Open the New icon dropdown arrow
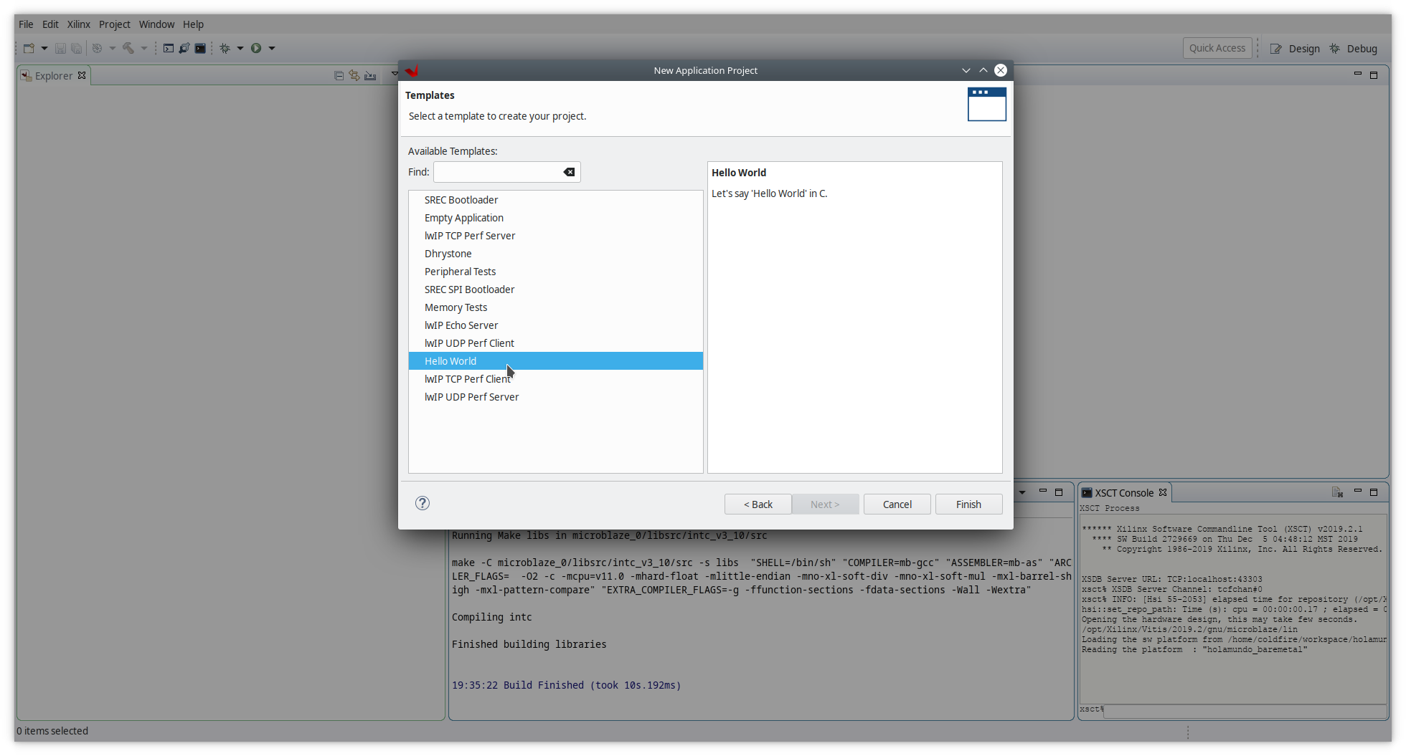The width and height of the screenshot is (1406, 756). [44, 48]
